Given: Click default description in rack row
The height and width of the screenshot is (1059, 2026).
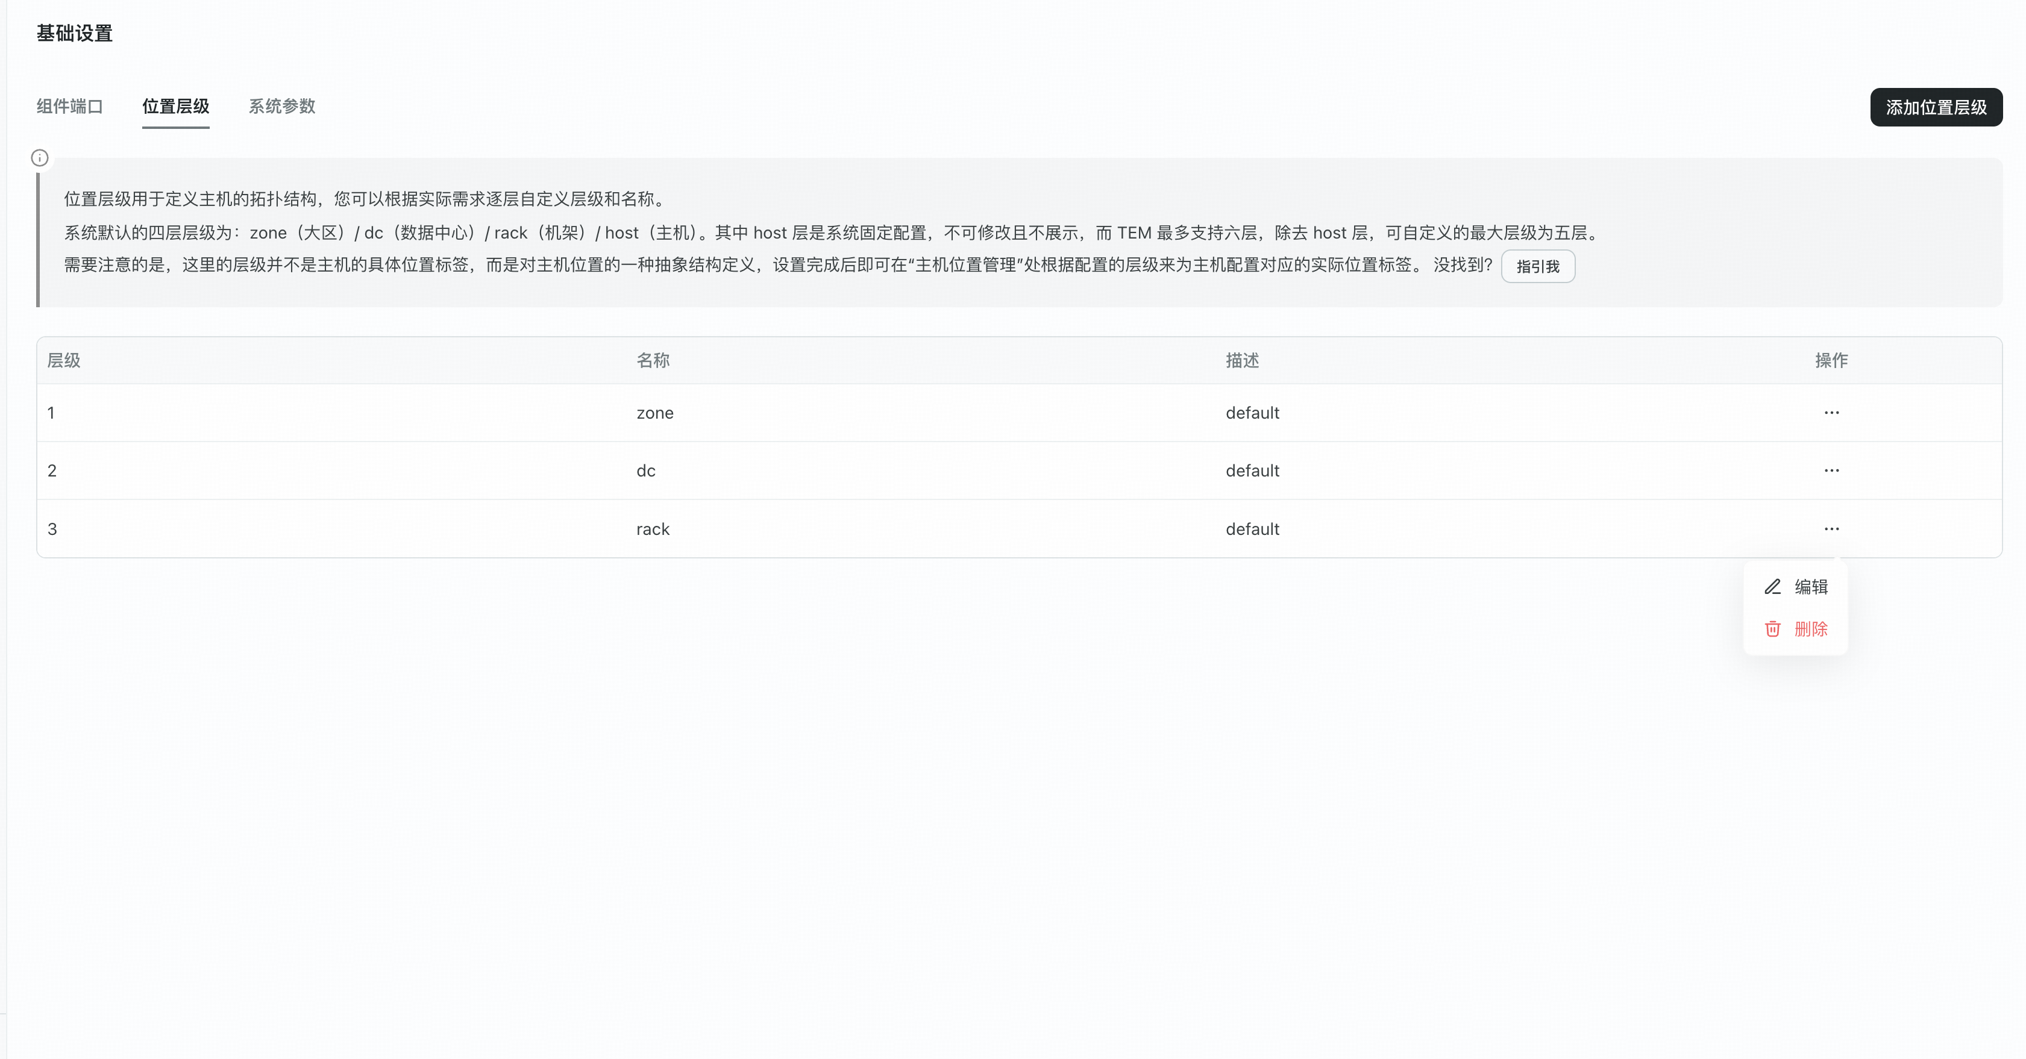Looking at the screenshot, I should tap(1252, 529).
